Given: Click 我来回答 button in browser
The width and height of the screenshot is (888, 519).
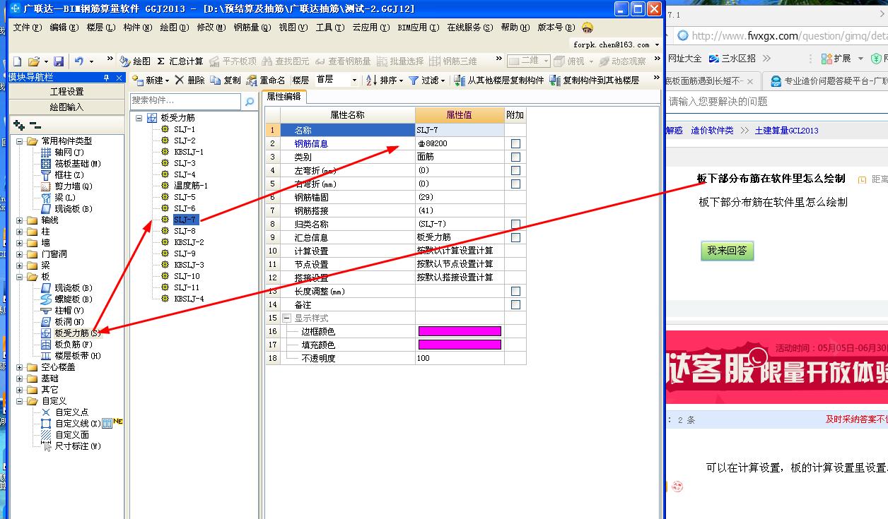Looking at the screenshot, I should (x=727, y=251).
